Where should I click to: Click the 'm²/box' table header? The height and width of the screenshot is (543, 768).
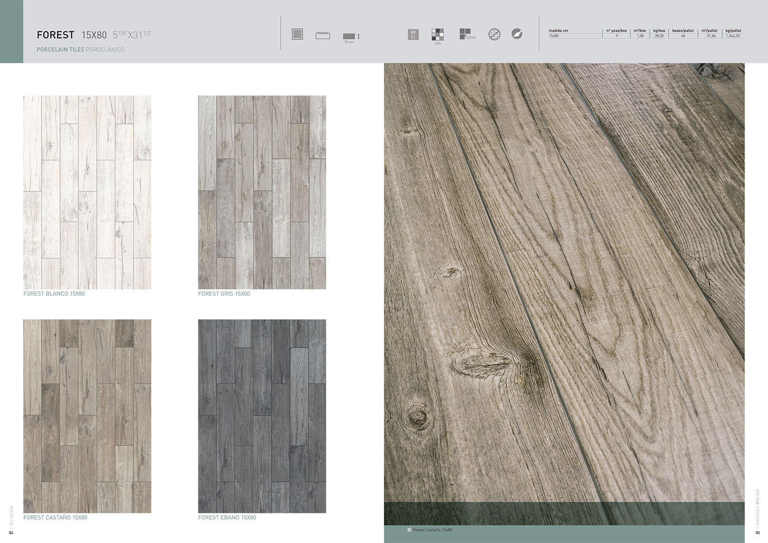(640, 31)
